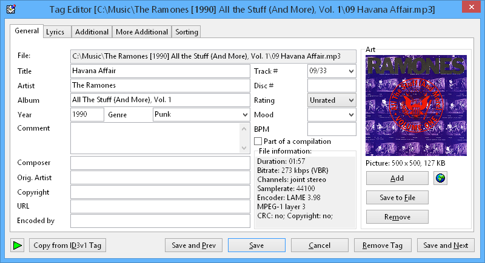
Task: Add new album art picture
Action: [397, 178]
